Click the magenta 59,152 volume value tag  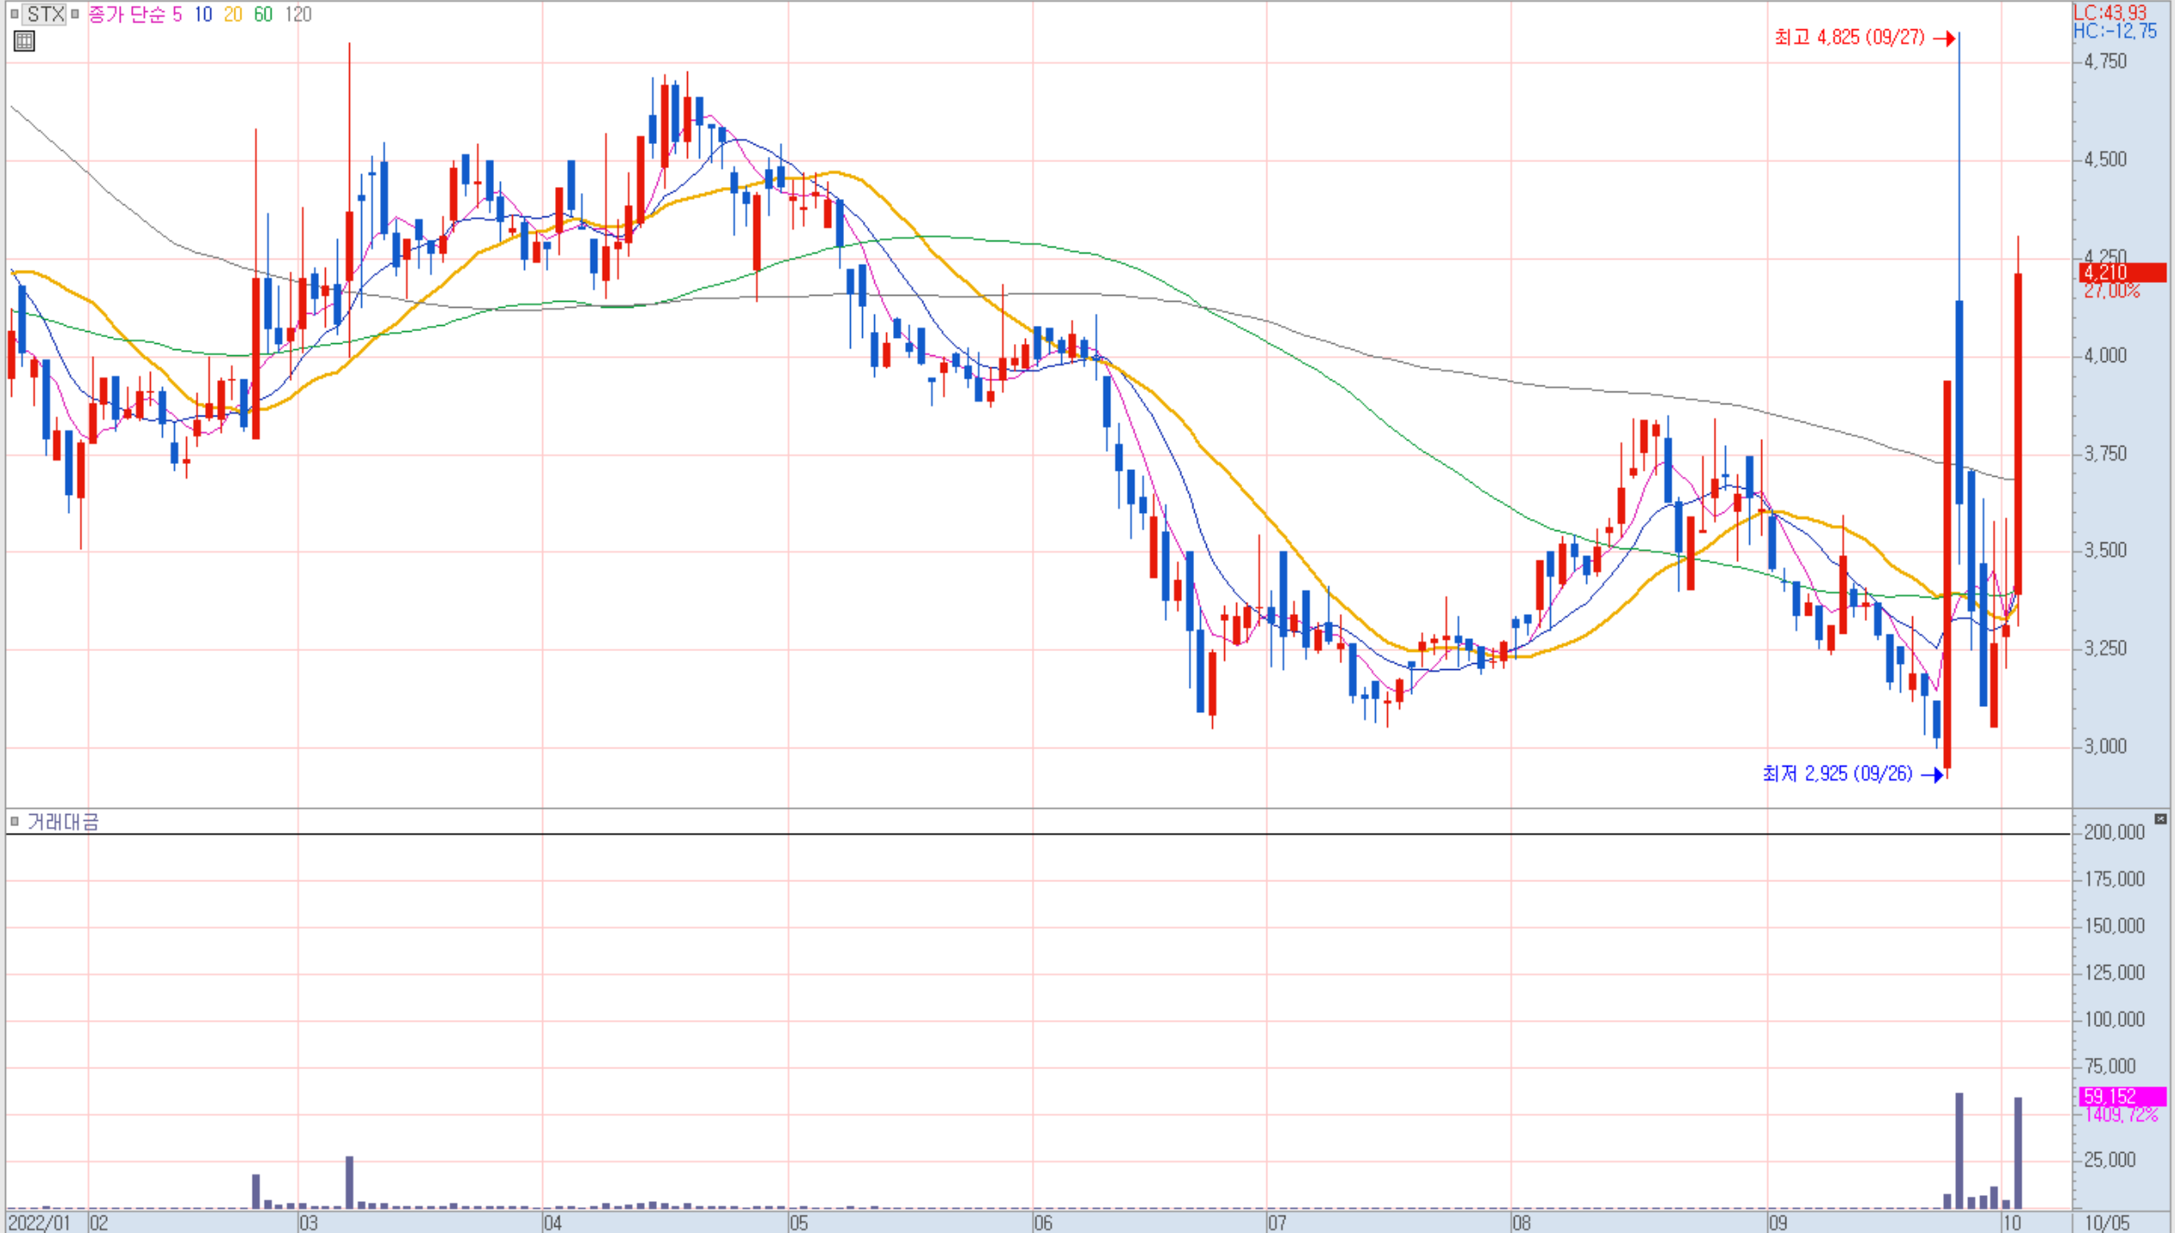(x=2122, y=1096)
